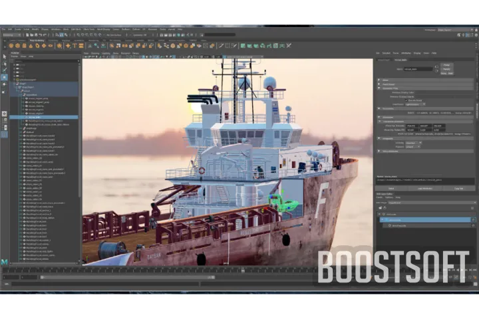Activate the Paint selection tool in the toolbox

pos(4,70)
